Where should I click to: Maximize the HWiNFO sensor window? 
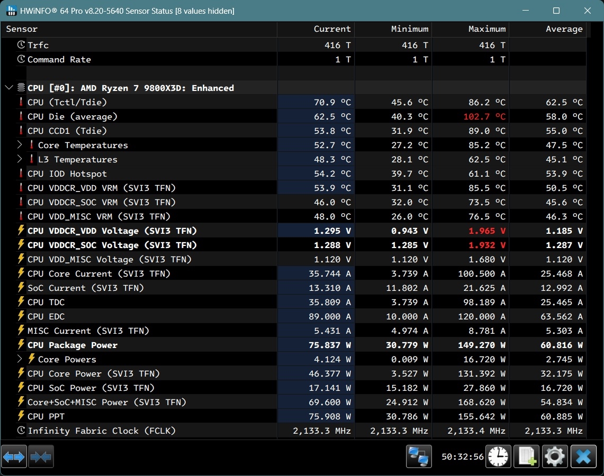[556, 11]
